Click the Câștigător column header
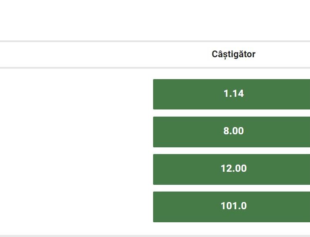Viewport: 310px width, 237px height. point(233,54)
